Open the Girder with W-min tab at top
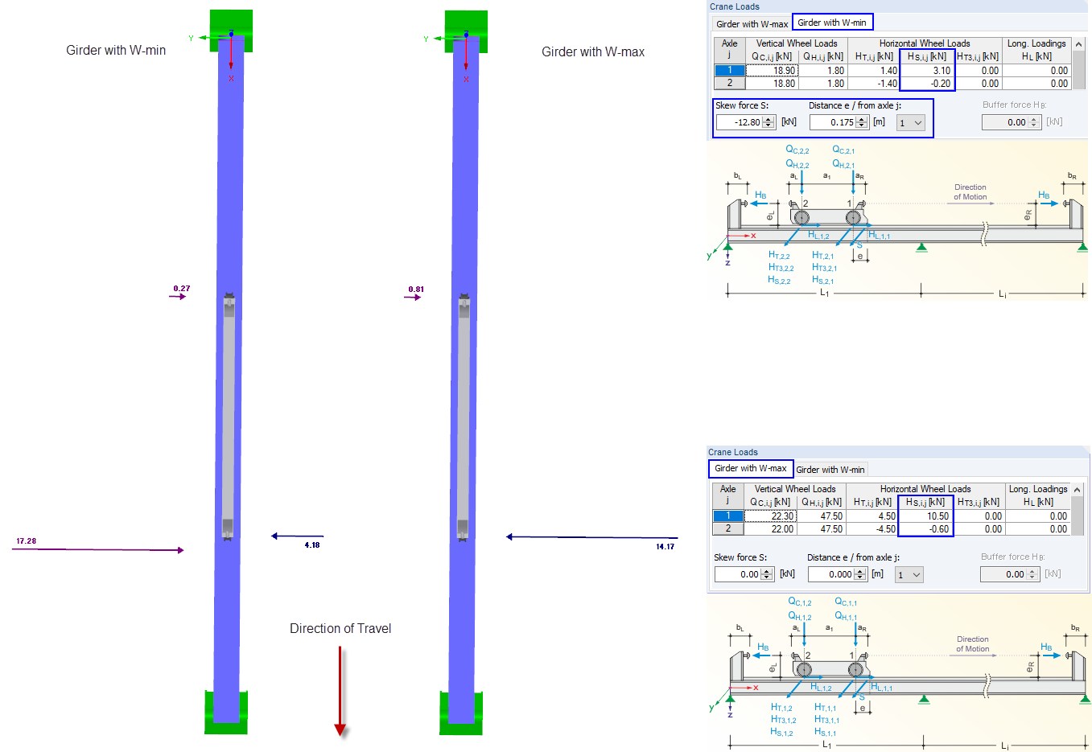The image size is (1092, 752). point(832,23)
